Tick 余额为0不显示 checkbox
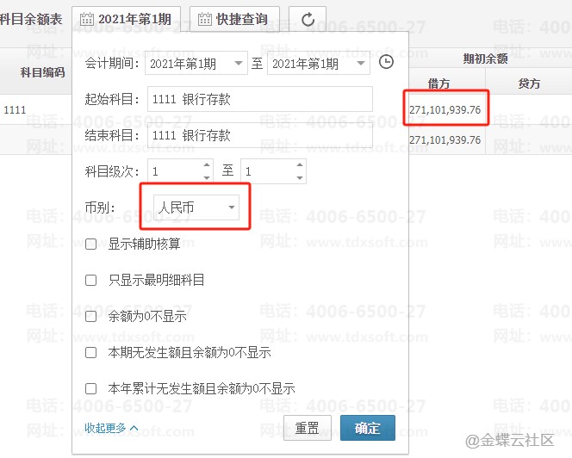This screenshot has height=458, width=572. (x=90, y=316)
